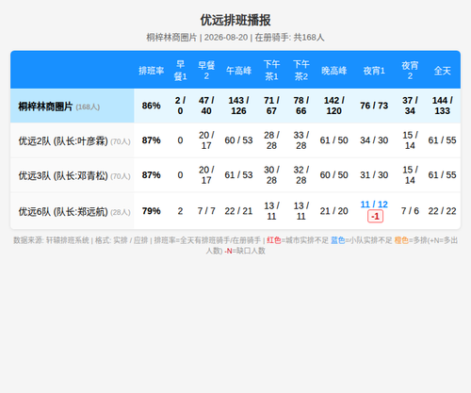Click 33 / 28 下午茶2 cell in 优远2队 row

click(x=301, y=140)
